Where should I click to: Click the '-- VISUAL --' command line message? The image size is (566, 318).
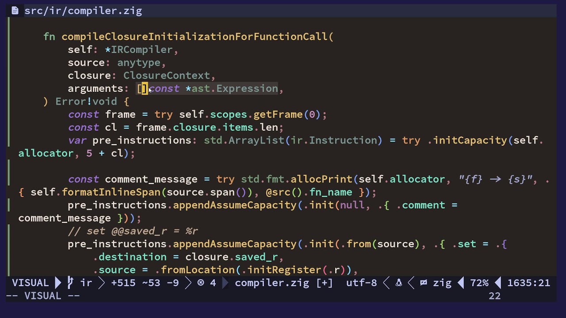point(43,296)
